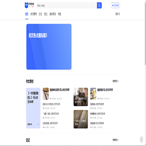
Task: Open article title beside pink notebook thumbnail
Action: (60, 90)
